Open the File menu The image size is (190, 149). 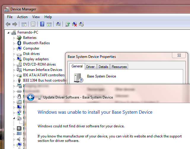[x=10, y=17]
